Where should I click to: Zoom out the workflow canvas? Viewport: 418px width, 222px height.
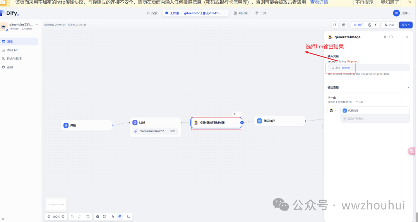pos(49,217)
